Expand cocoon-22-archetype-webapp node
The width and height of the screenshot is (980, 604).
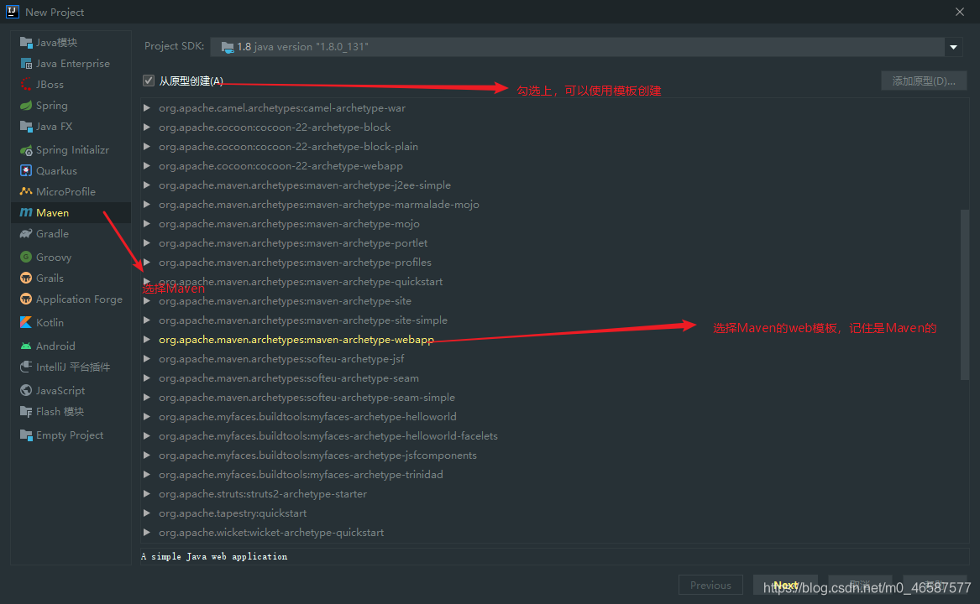pyautogui.click(x=147, y=166)
